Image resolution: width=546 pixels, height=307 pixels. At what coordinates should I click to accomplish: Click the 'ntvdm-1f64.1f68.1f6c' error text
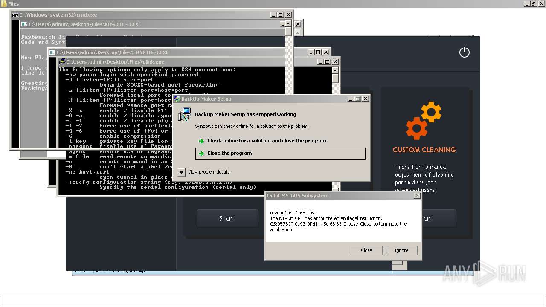point(293,213)
